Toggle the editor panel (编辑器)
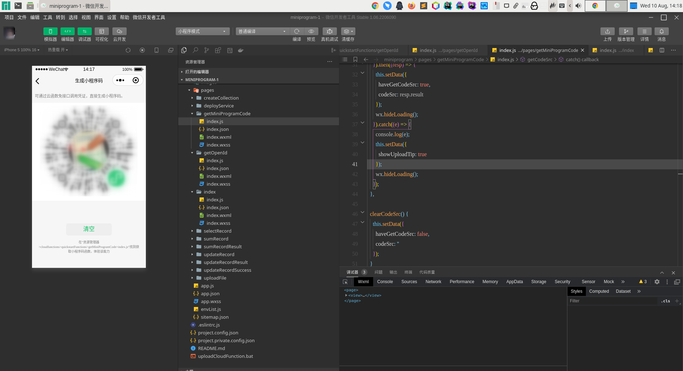683x371 pixels. [67, 31]
